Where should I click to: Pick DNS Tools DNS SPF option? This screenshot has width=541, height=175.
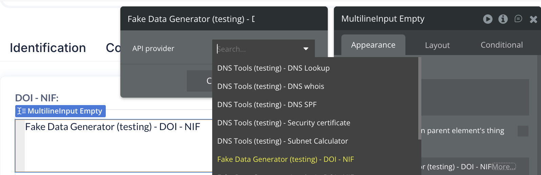(267, 105)
